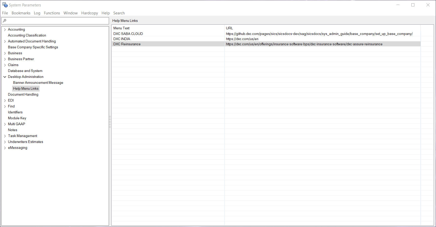The image size is (436, 227).
Task: Click the URL column header
Action: 322,28
